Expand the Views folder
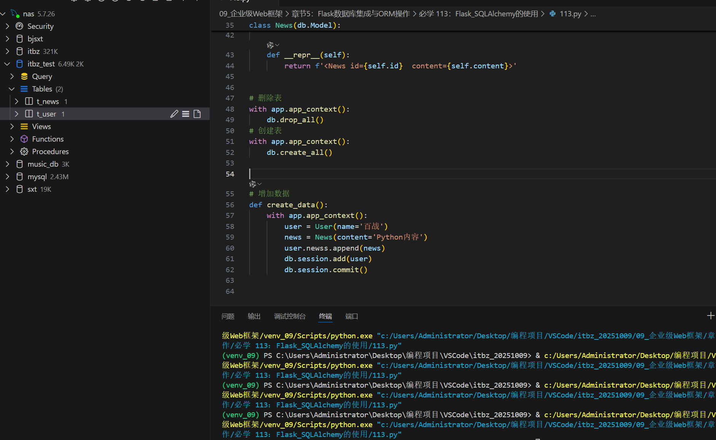This screenshot has width=716, height=440. [x=12, y=126]
